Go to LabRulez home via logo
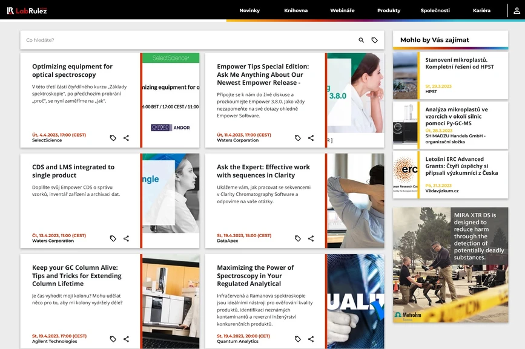The height and width of the screenshot is (349, 525). click(27, 10)
